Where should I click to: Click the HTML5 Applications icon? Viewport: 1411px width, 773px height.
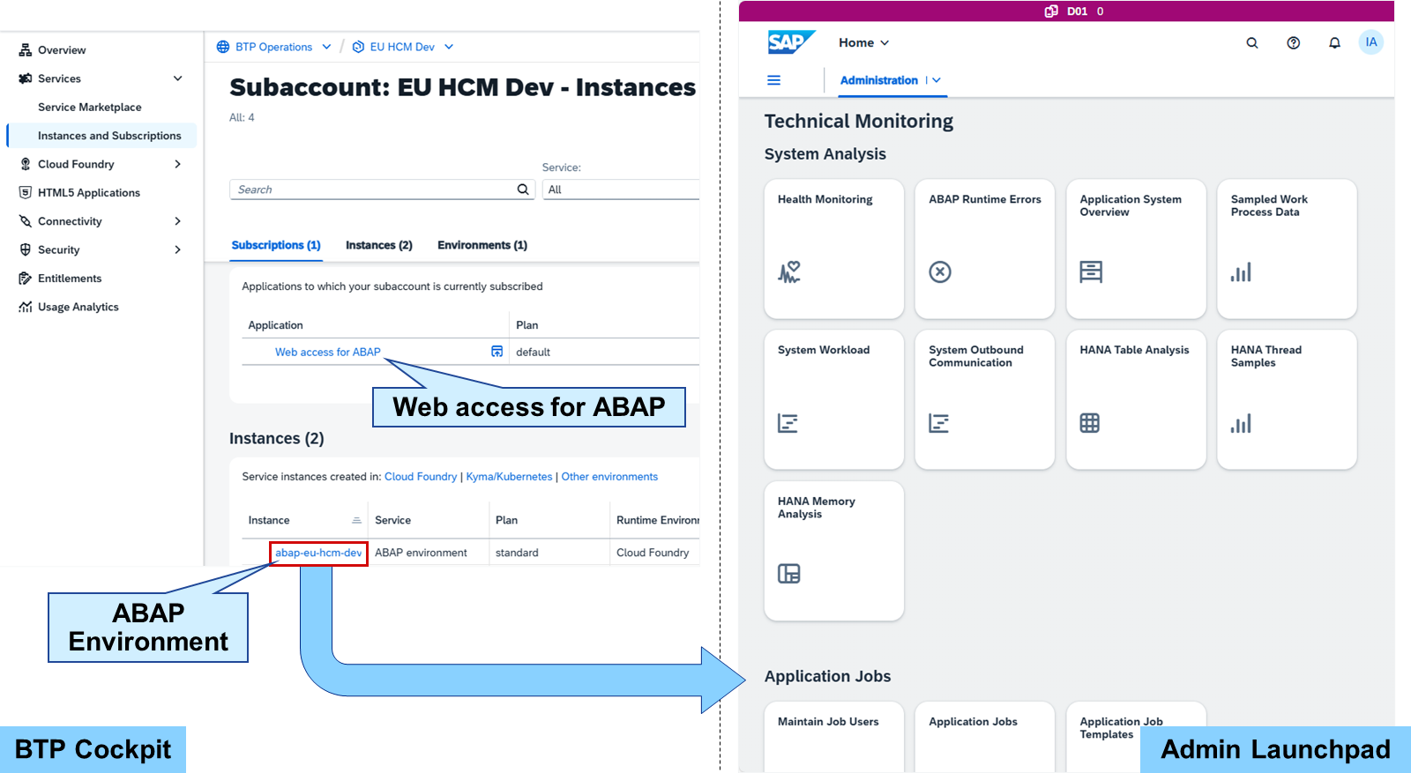tap(26, 192)
